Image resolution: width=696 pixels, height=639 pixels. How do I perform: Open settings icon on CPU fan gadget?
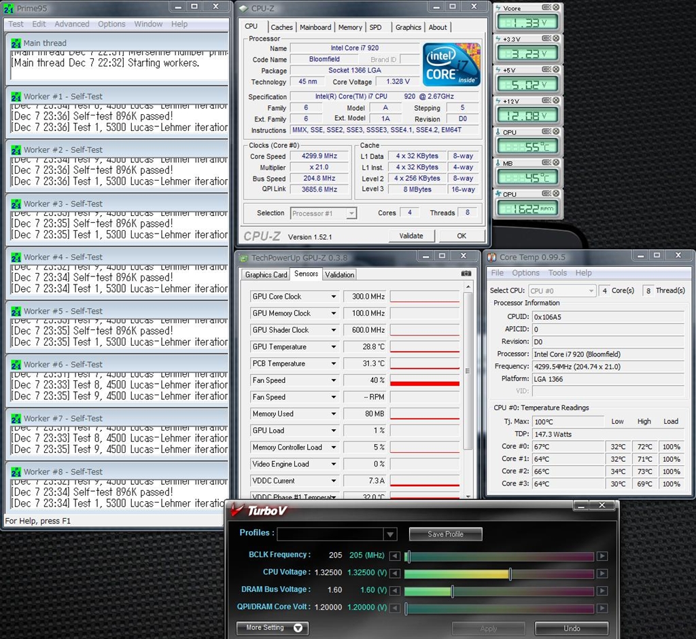546,195
